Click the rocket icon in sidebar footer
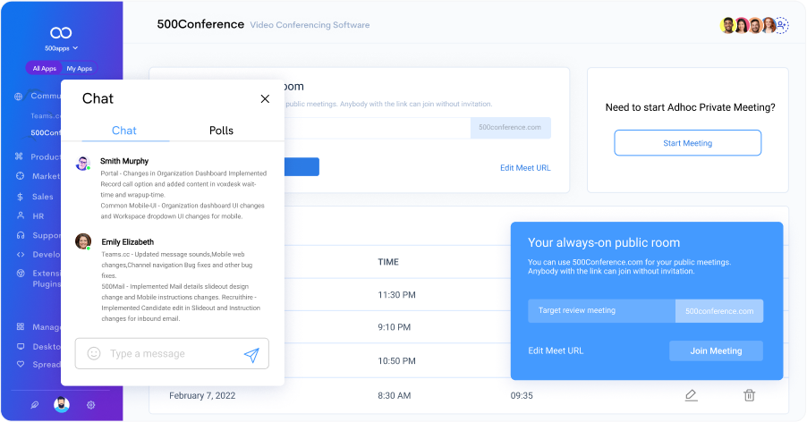 [34, 404]
